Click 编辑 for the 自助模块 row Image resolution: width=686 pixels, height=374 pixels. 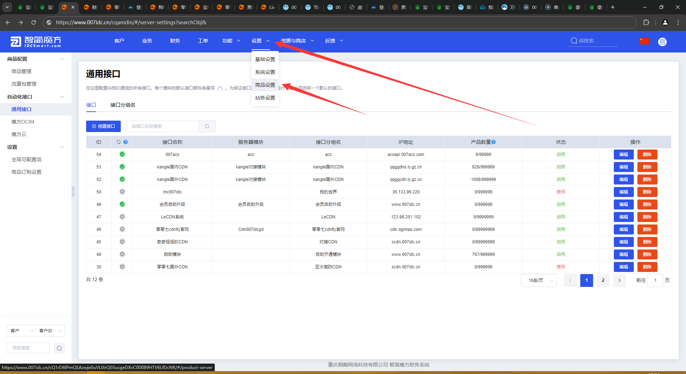click(x=623, y=254)
